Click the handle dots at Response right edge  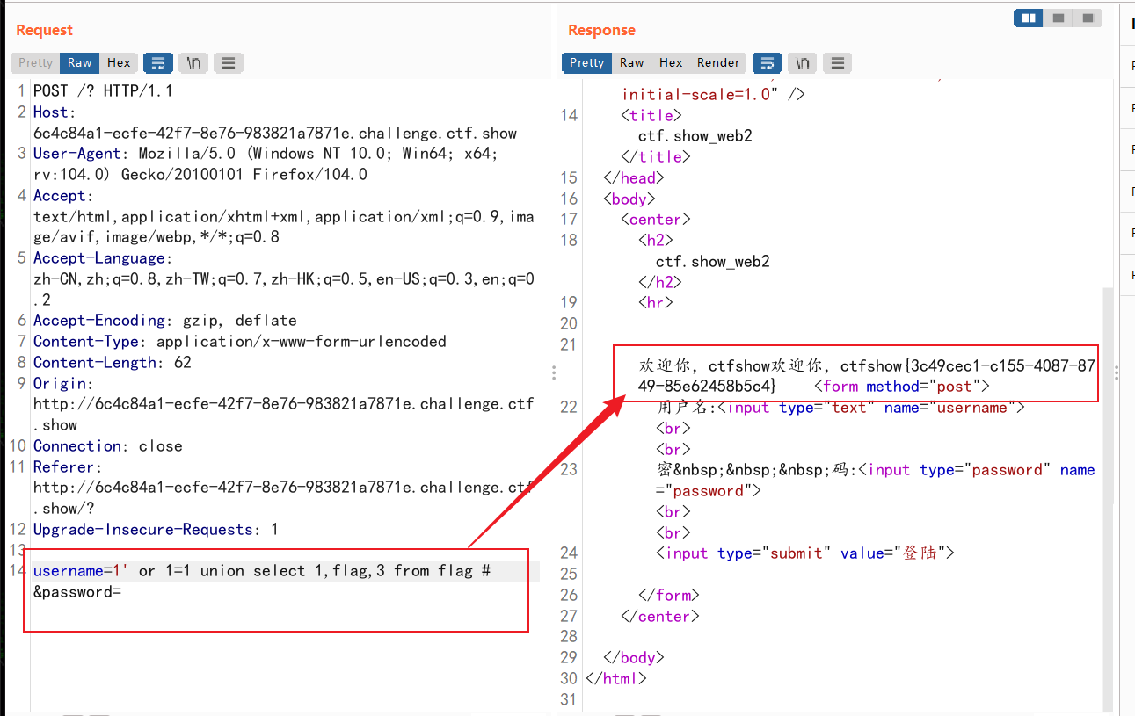1117,372
